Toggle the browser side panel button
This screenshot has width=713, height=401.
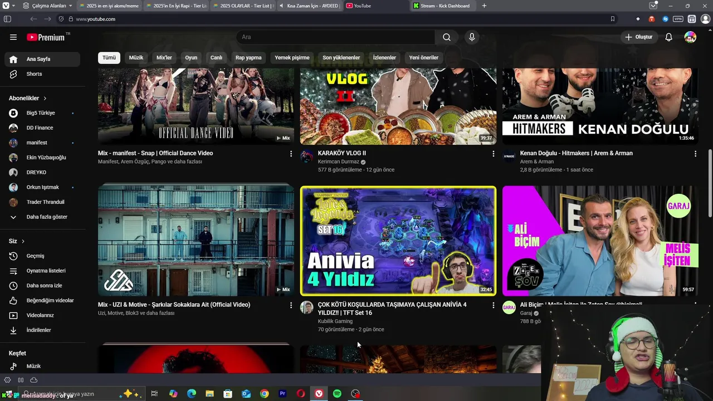point(7,19)
